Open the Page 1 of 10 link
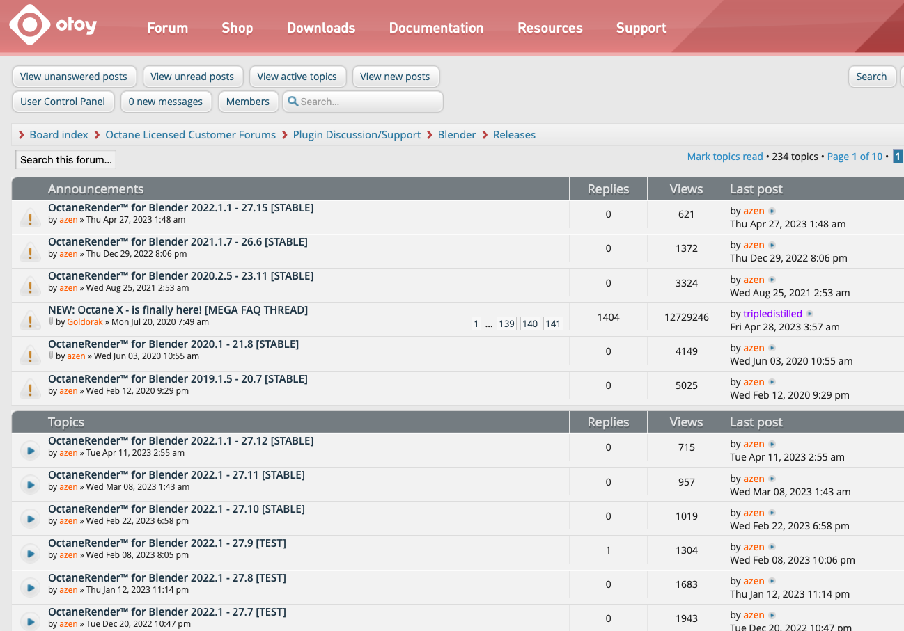This screenshot has height=631, width=904. [x=855, y=157]
